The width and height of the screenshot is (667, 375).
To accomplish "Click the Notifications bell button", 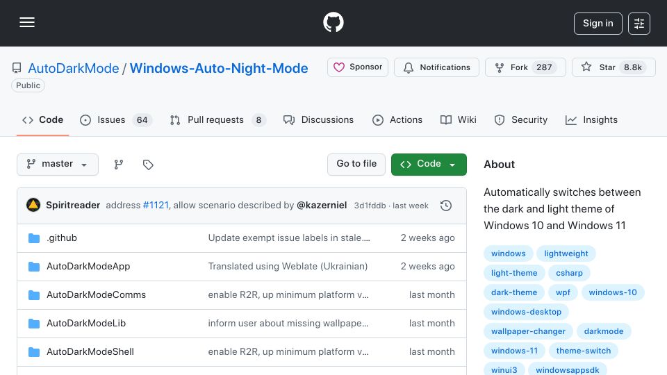I will tap(436, 67).
